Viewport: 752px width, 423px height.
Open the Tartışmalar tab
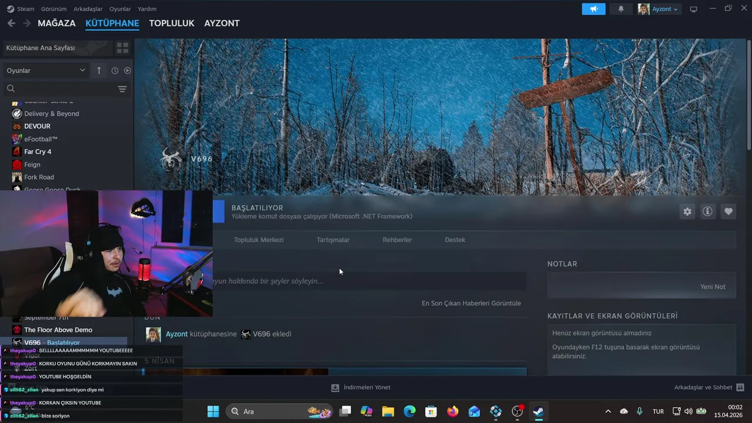point(333,240)
